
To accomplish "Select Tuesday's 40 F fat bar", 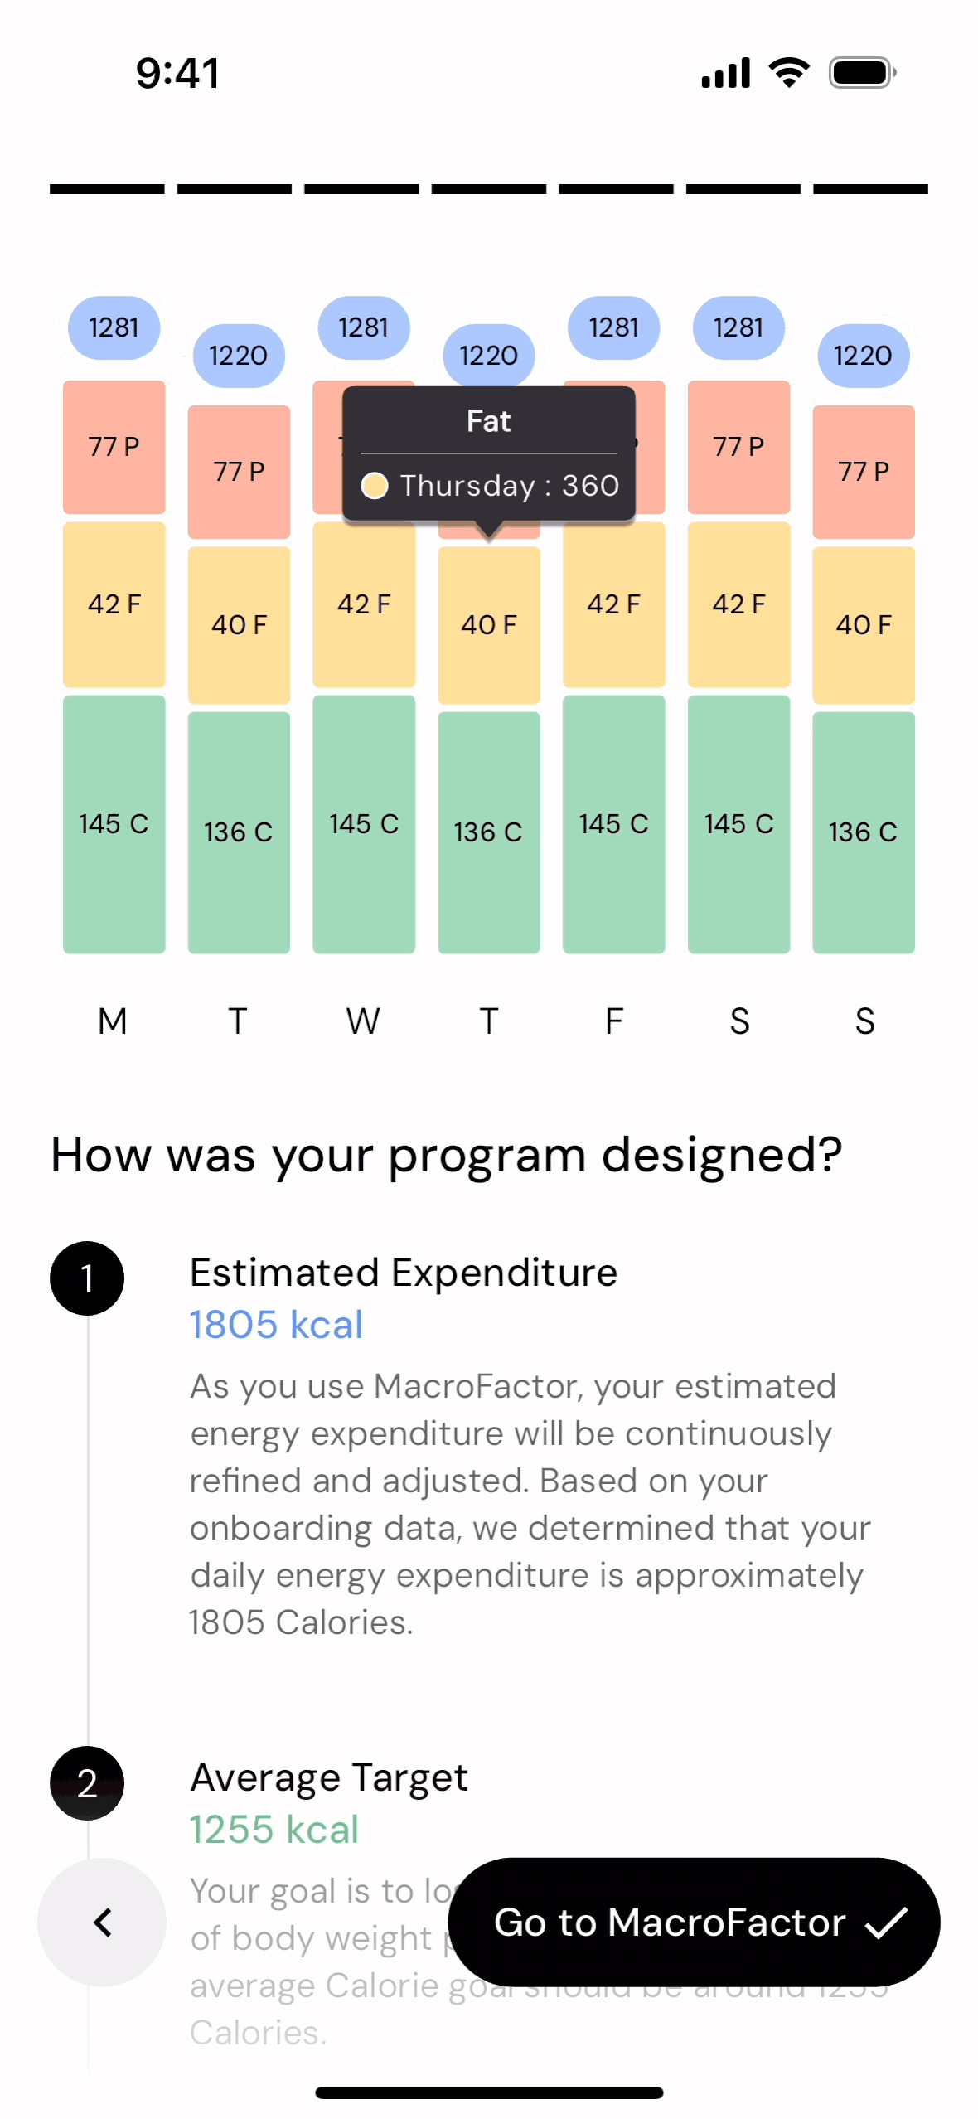I will coord(239,625).
